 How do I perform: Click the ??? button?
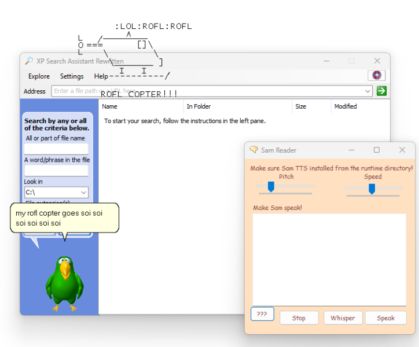(x=262, y=314)
